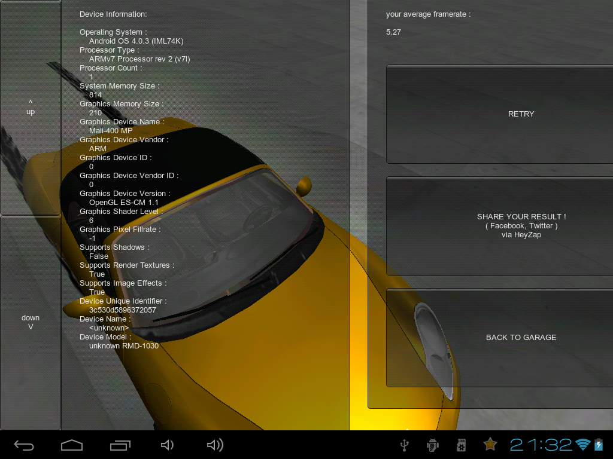This screenshot has height=459, width=613.
Task: Tap the Wi-Fi signal icon
Action: 583,445
